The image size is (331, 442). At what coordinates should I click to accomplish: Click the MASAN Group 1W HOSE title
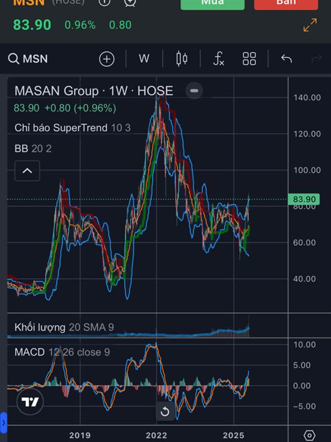[94, 91]
